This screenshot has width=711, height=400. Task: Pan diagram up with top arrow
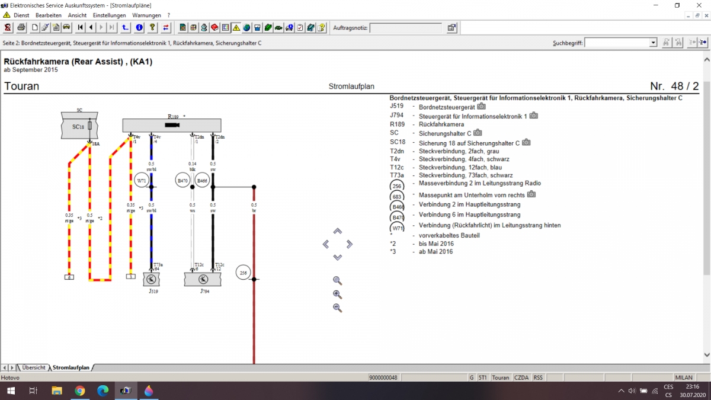coord(338,231)
